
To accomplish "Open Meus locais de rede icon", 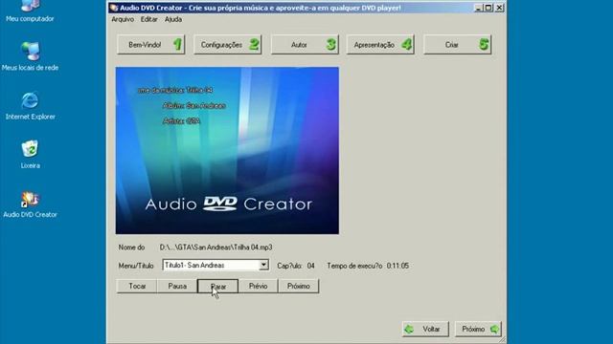I will pos(30,56).
